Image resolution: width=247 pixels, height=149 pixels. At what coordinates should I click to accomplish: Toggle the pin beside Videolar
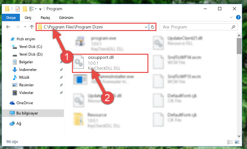tap(61, 93)
